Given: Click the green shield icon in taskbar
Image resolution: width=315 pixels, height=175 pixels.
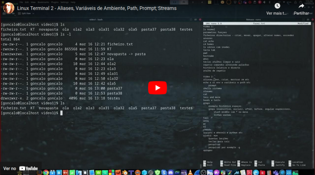Looking at the screenshot, I should tap(157, 172).
